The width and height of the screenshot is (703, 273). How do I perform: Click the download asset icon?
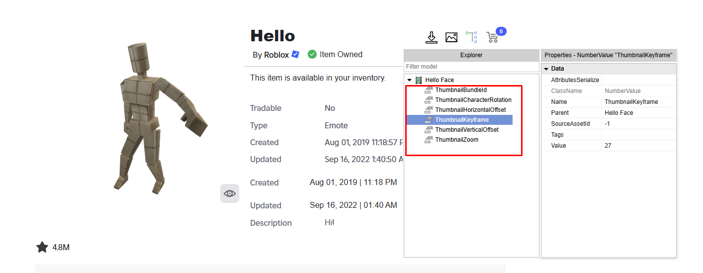[x=431, y=37]
